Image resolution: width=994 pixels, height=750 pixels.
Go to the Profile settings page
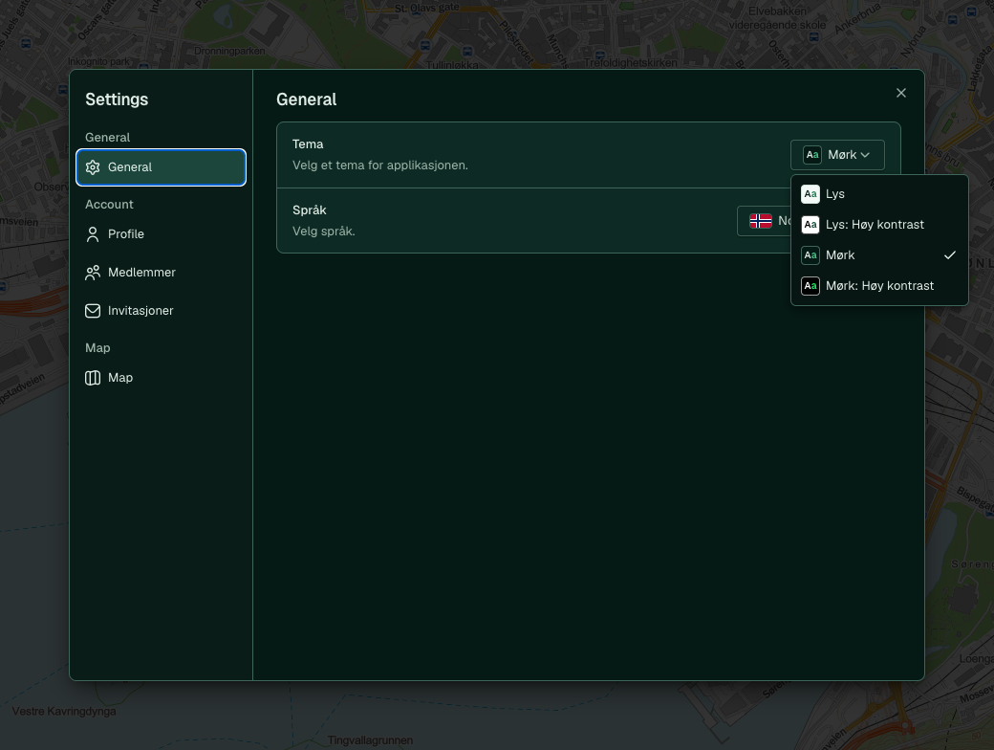click(161, 234)
